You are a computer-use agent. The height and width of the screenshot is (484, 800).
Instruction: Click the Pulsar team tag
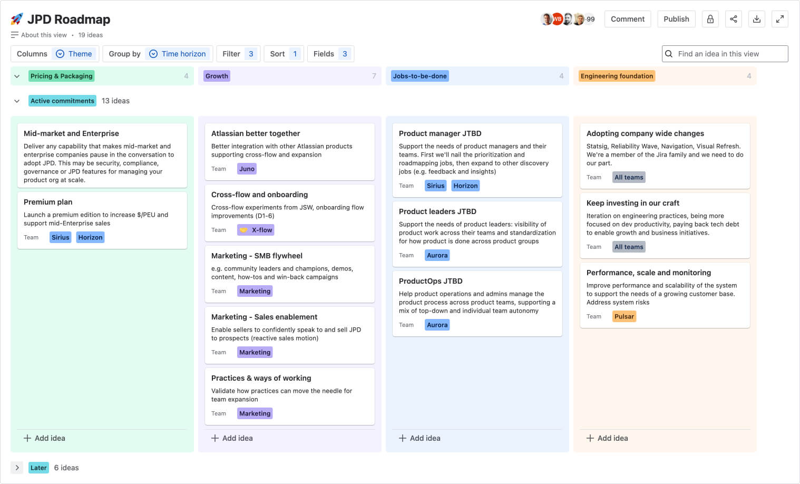tap(624, 316)
